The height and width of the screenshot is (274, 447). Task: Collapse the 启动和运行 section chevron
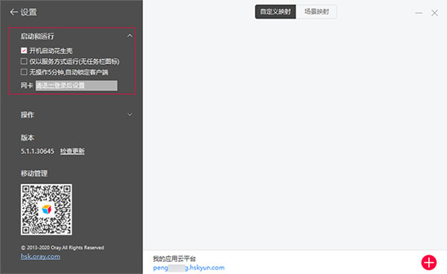tap(130, 36)
